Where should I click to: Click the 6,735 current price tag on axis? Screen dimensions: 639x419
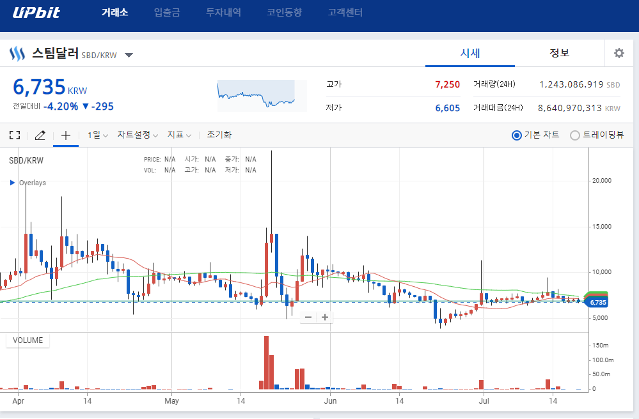click(x=597, y=302)
